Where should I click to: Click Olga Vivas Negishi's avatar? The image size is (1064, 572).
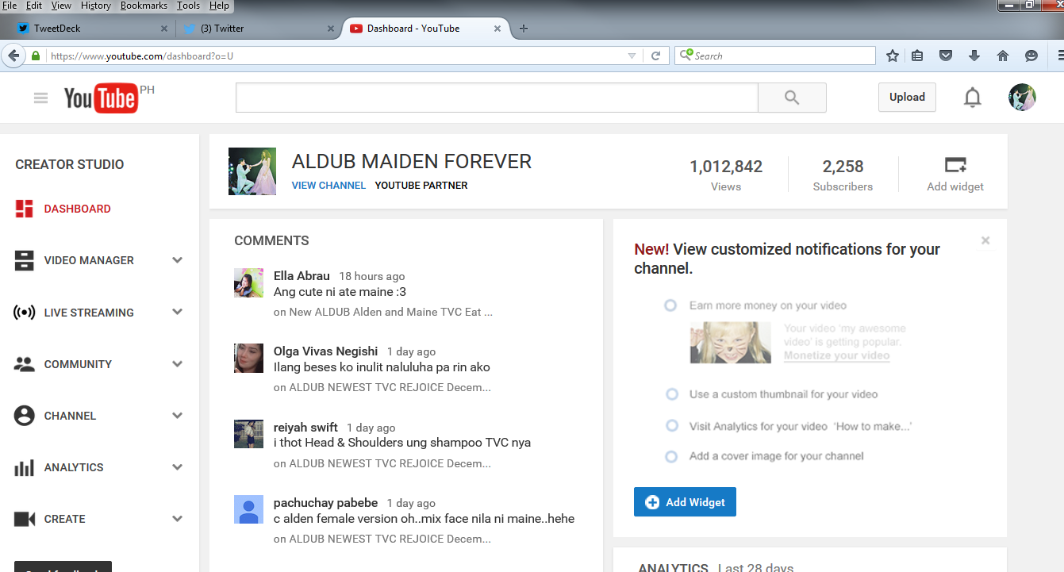[248, 358]
